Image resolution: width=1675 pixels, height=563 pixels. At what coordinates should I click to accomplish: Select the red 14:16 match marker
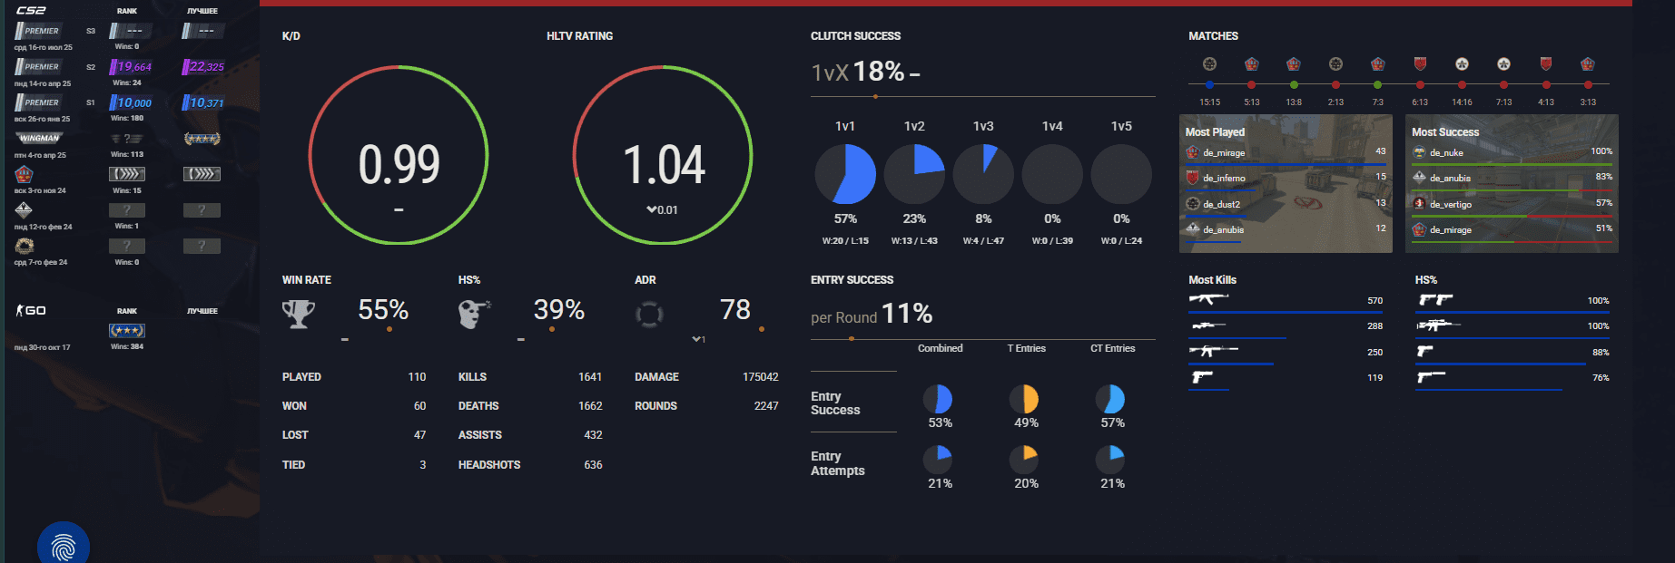point(1462,85)
